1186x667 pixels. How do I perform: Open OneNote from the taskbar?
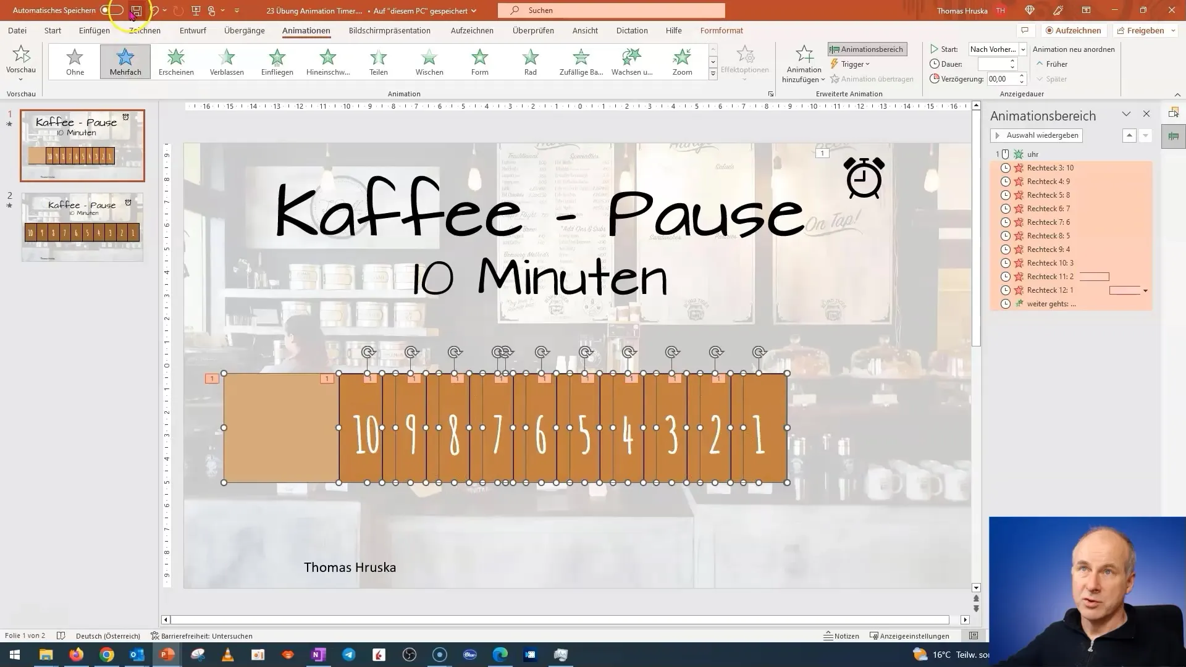pyautogui.click(x=319, y=655)
